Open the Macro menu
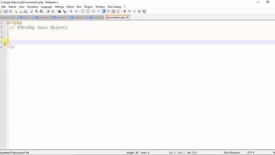This screenshot has height=155, width=275. tap(70, 7)
